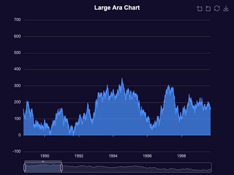
Task: Click the zoom reset back icon
Action: tap(208, 9)
